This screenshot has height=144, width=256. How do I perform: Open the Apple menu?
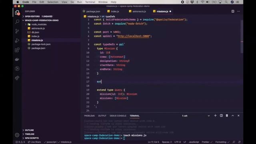tap(18, 2)
